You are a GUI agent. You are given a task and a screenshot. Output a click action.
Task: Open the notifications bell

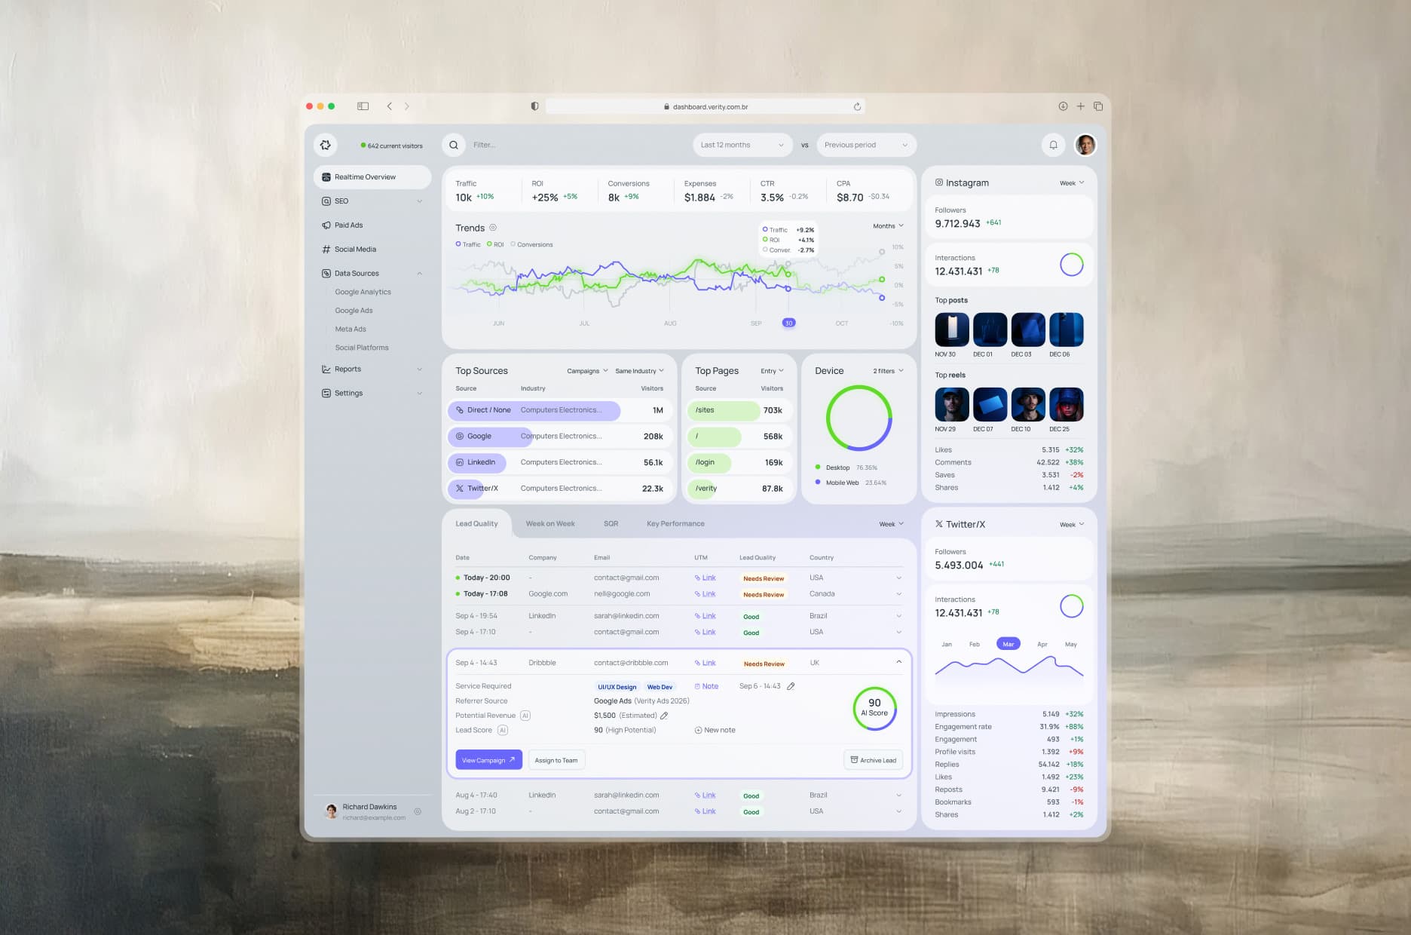(x=1053, y=145)
